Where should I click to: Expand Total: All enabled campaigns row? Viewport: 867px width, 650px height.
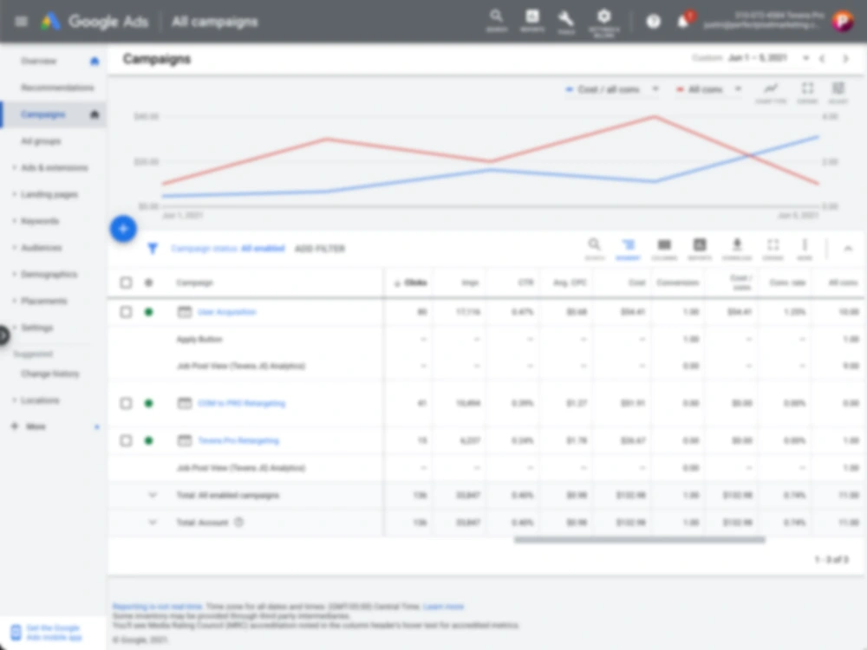pyautogui.click(x=153, y=495)
